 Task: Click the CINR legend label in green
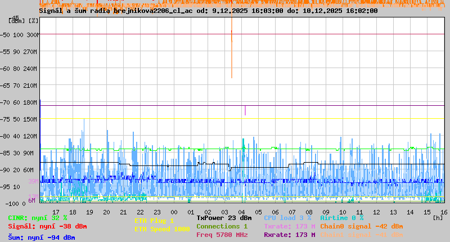(x=38, y=218)
